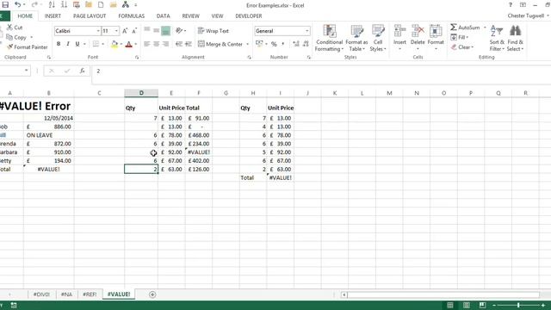Click the Decrease Indent icon

pyautogui.click(x=179, y=44)
